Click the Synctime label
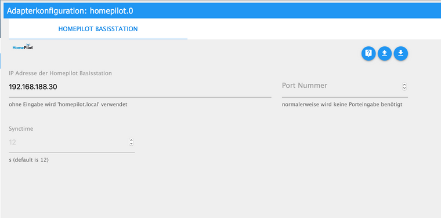 point(21,129)
